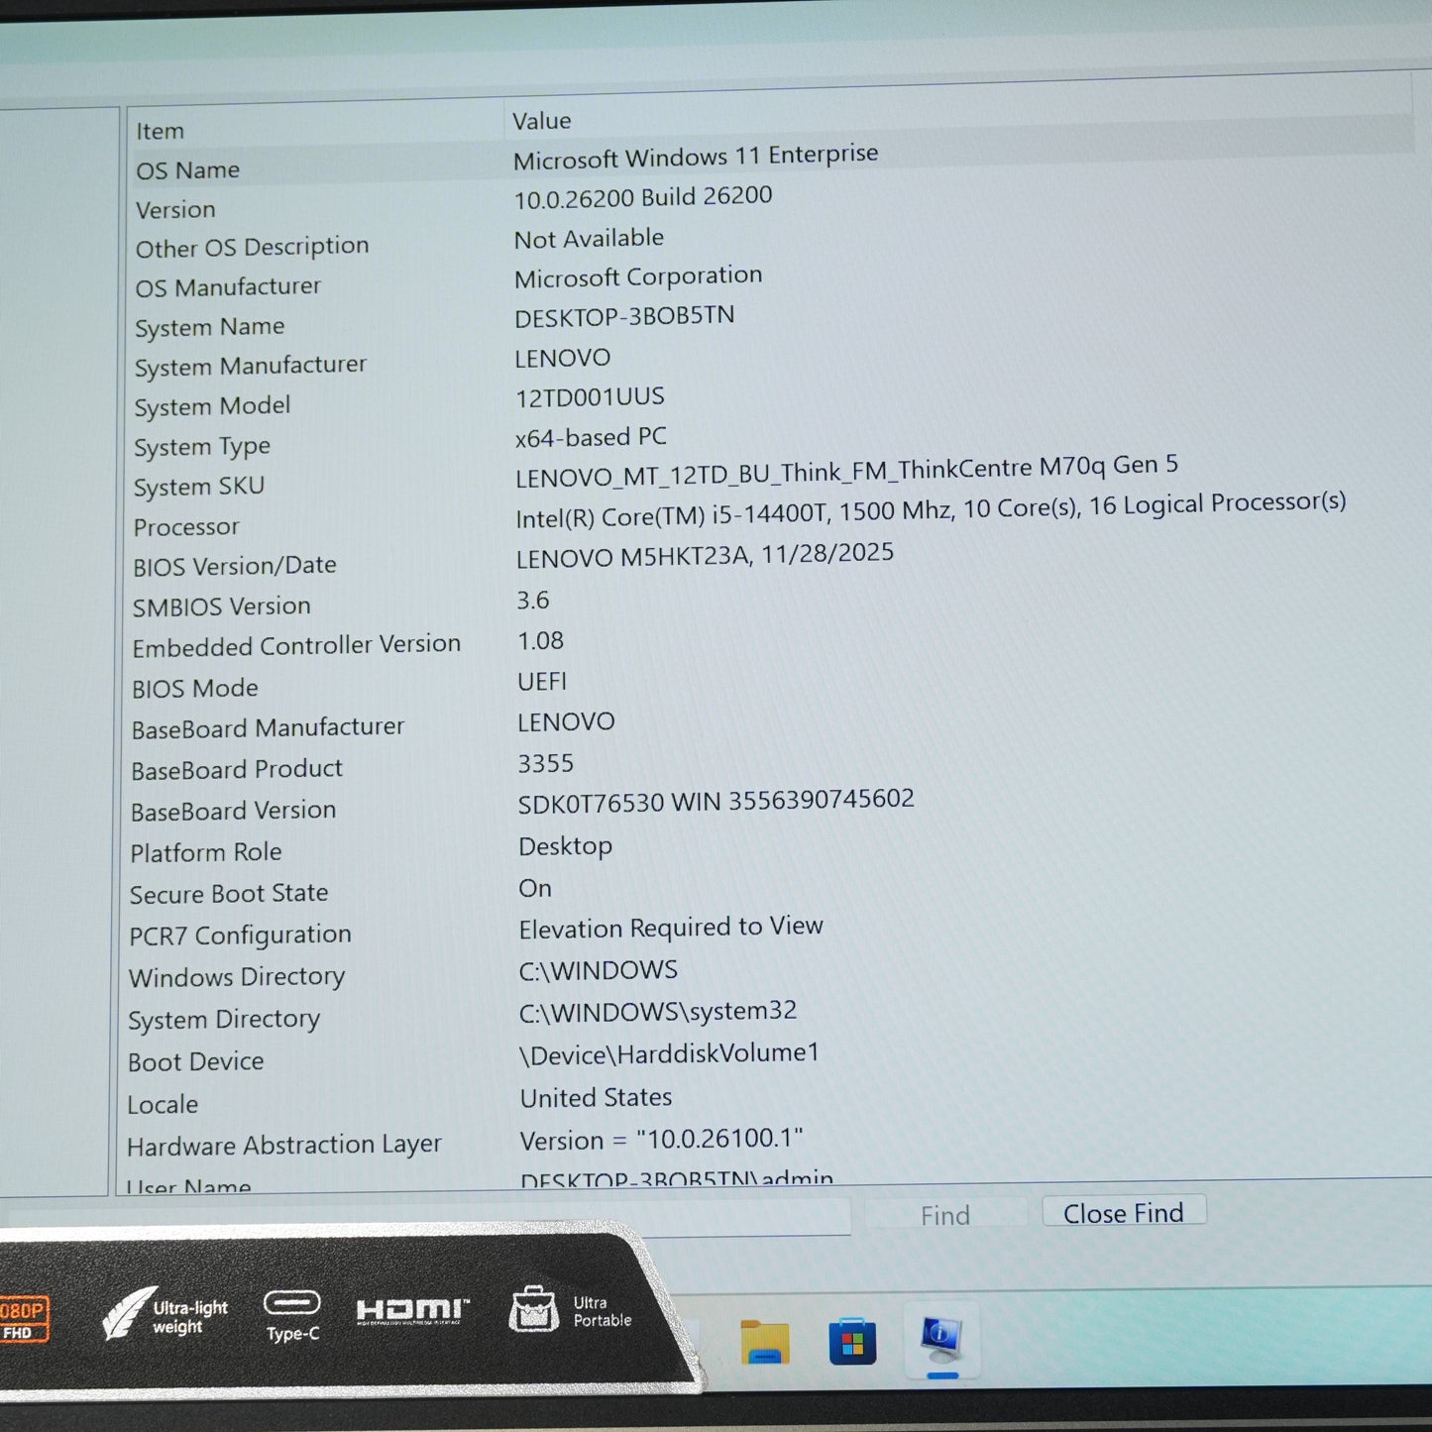1432x1432 pixels.
Task: Click the Locale value United States
Action: pyautogui.click(x=596, y=1098)
